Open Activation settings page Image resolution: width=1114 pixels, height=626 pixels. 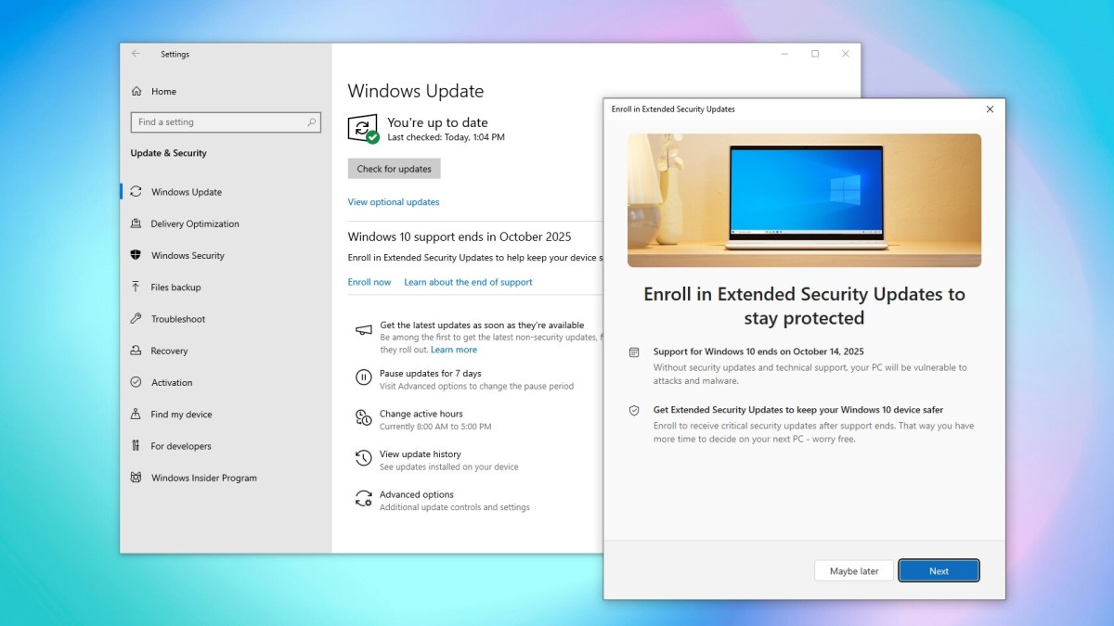(171, 382)
